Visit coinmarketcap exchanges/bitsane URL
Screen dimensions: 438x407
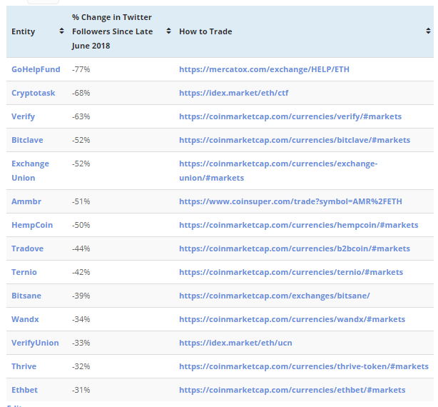(x=275, y=296)
